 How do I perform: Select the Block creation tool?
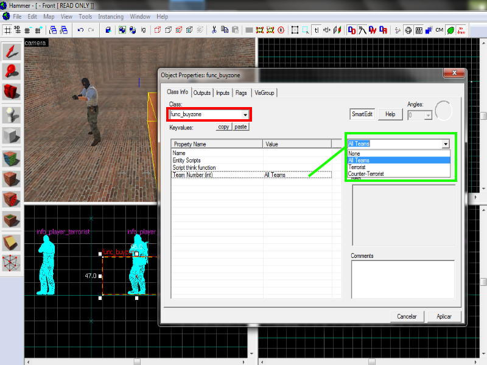tap(12, 136)
